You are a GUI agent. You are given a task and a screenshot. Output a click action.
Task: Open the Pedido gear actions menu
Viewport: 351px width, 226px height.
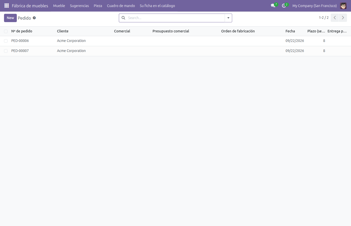[34, 18]
